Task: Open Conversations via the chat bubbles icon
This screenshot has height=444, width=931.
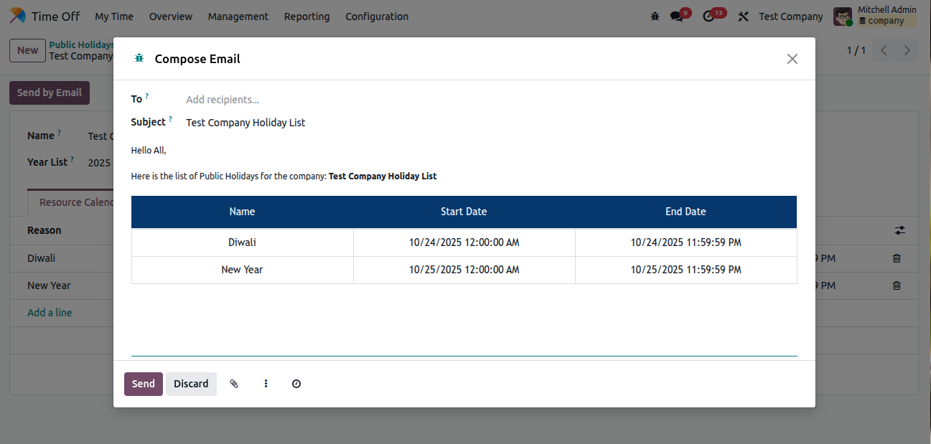Action: (675, 15)
